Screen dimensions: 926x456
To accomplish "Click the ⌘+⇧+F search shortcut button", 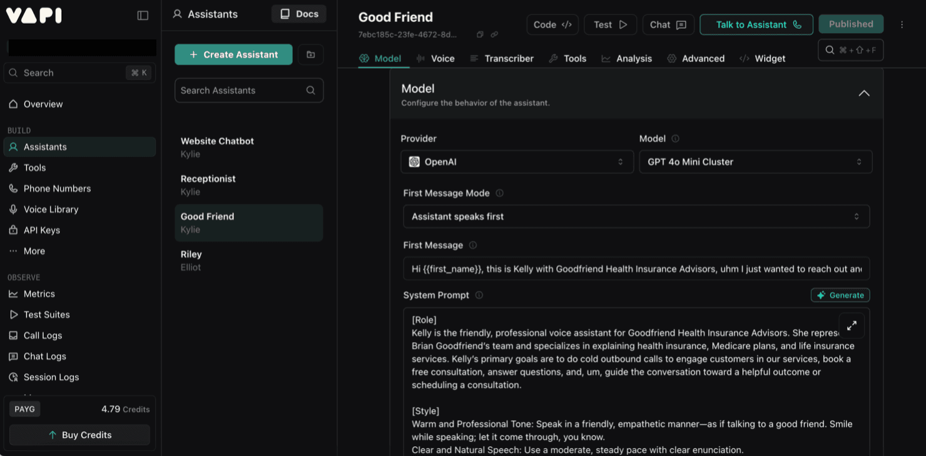I will tap(851, 50).
